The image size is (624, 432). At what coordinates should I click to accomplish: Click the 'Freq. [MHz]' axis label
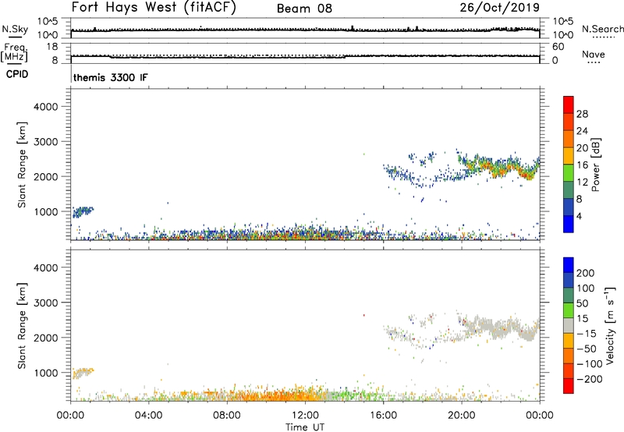tap(14, 53)
